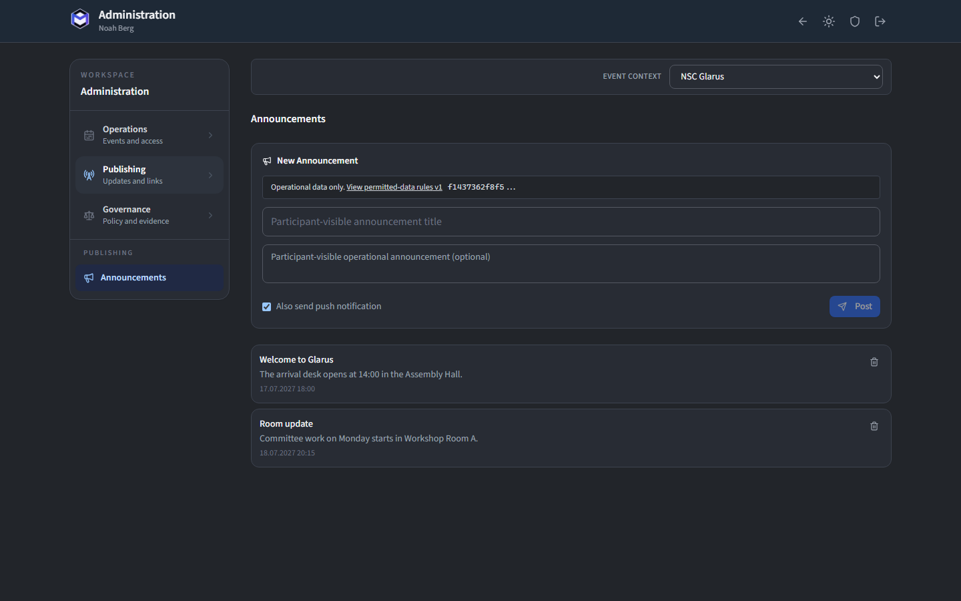This screenshot has width=961, height=601.
Task: Focus the operational announcement body field
Action: coord(571,264)
